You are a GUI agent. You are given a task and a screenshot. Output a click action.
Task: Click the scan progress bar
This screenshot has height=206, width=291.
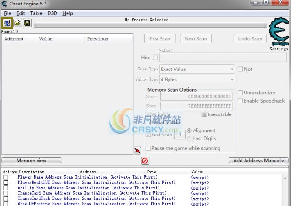pos(150,25)
